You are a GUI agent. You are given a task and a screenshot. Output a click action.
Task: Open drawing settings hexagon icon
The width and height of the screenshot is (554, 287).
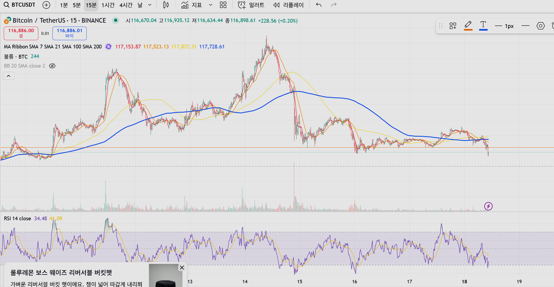(540, 26)
